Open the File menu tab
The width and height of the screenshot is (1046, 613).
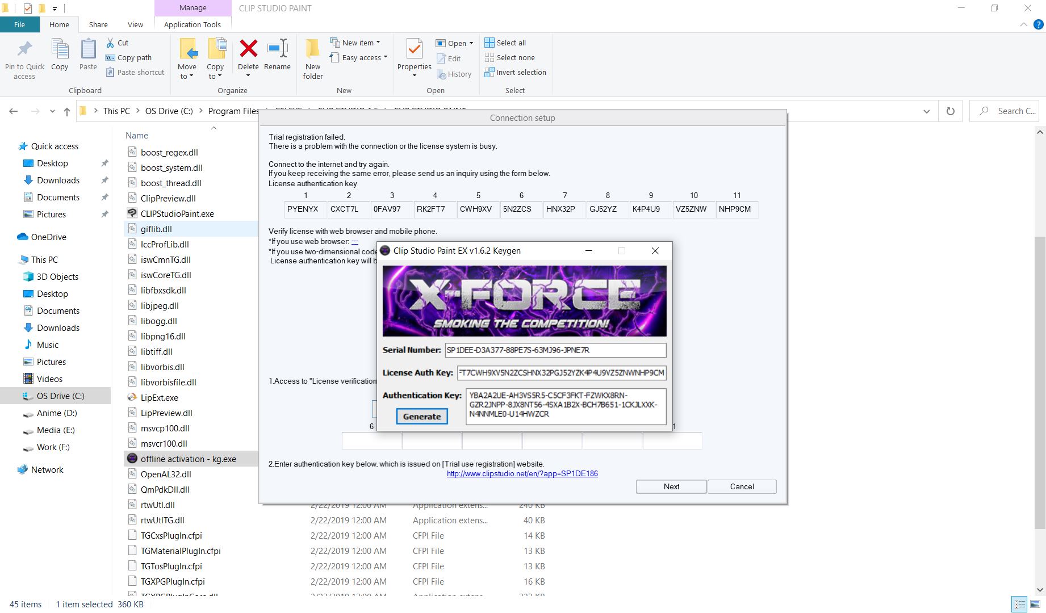pos(19,24)
